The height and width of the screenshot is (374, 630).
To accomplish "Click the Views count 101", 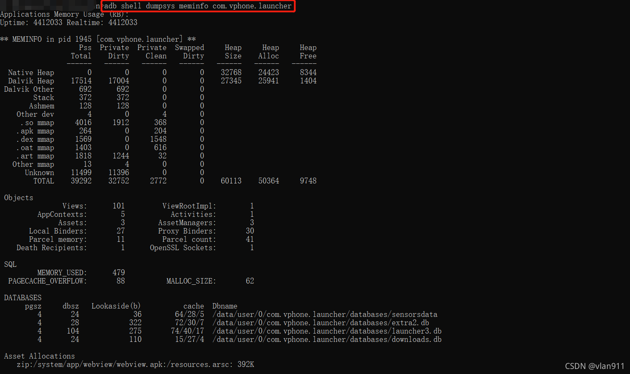I will [x=119, y=206].
